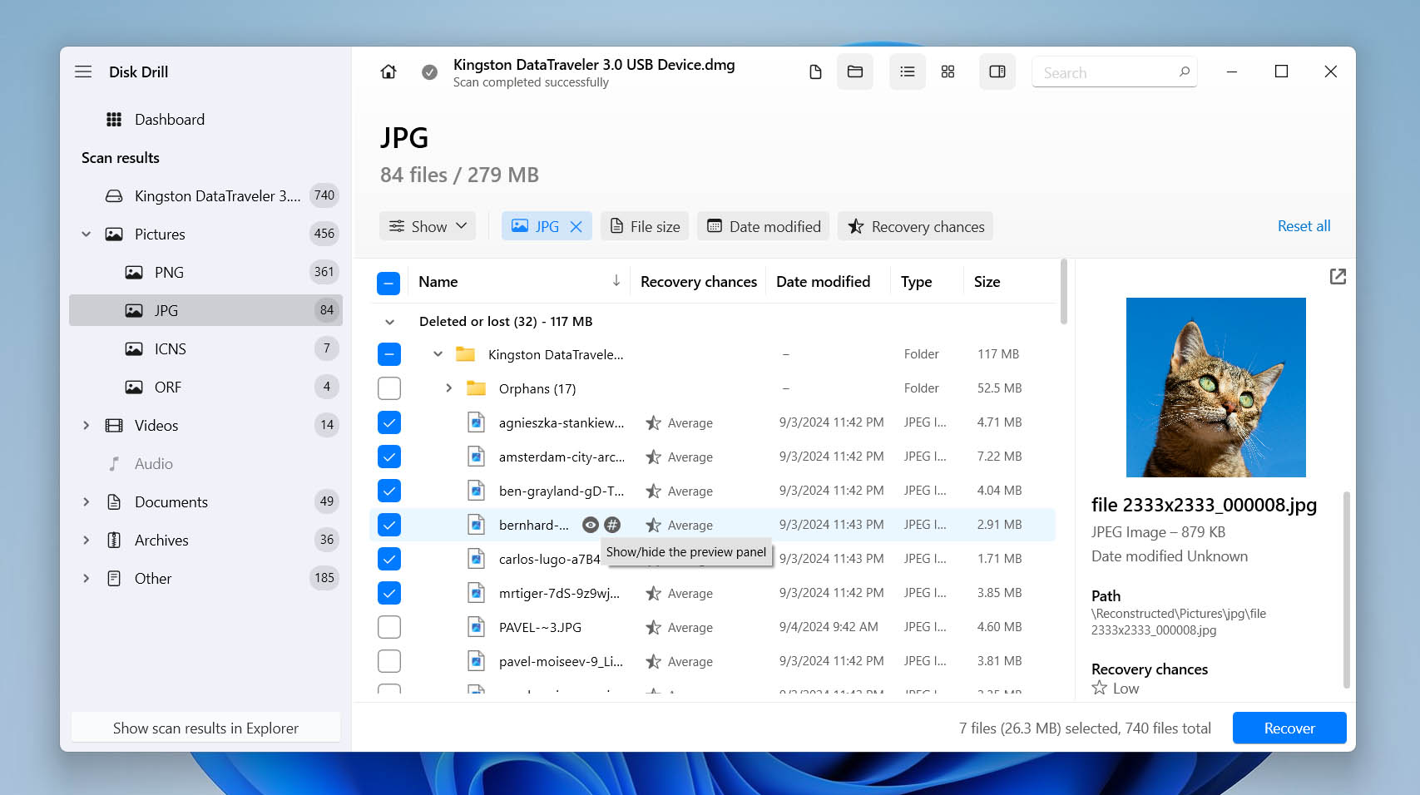Screen dimensions: 1420x795
Task: Uncheck mrtiger-7dS-9z9wj file checkbox
Action: 388,593
